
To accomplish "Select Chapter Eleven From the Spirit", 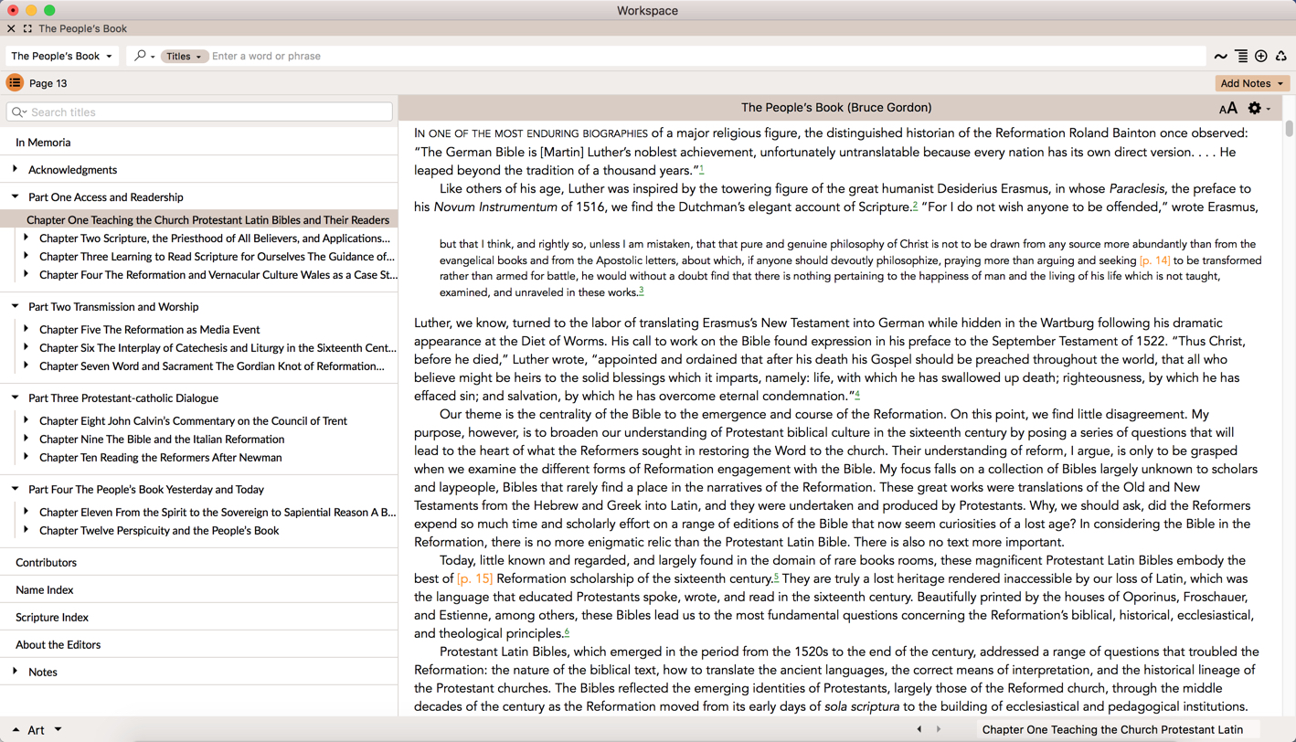I will point(218,513).
